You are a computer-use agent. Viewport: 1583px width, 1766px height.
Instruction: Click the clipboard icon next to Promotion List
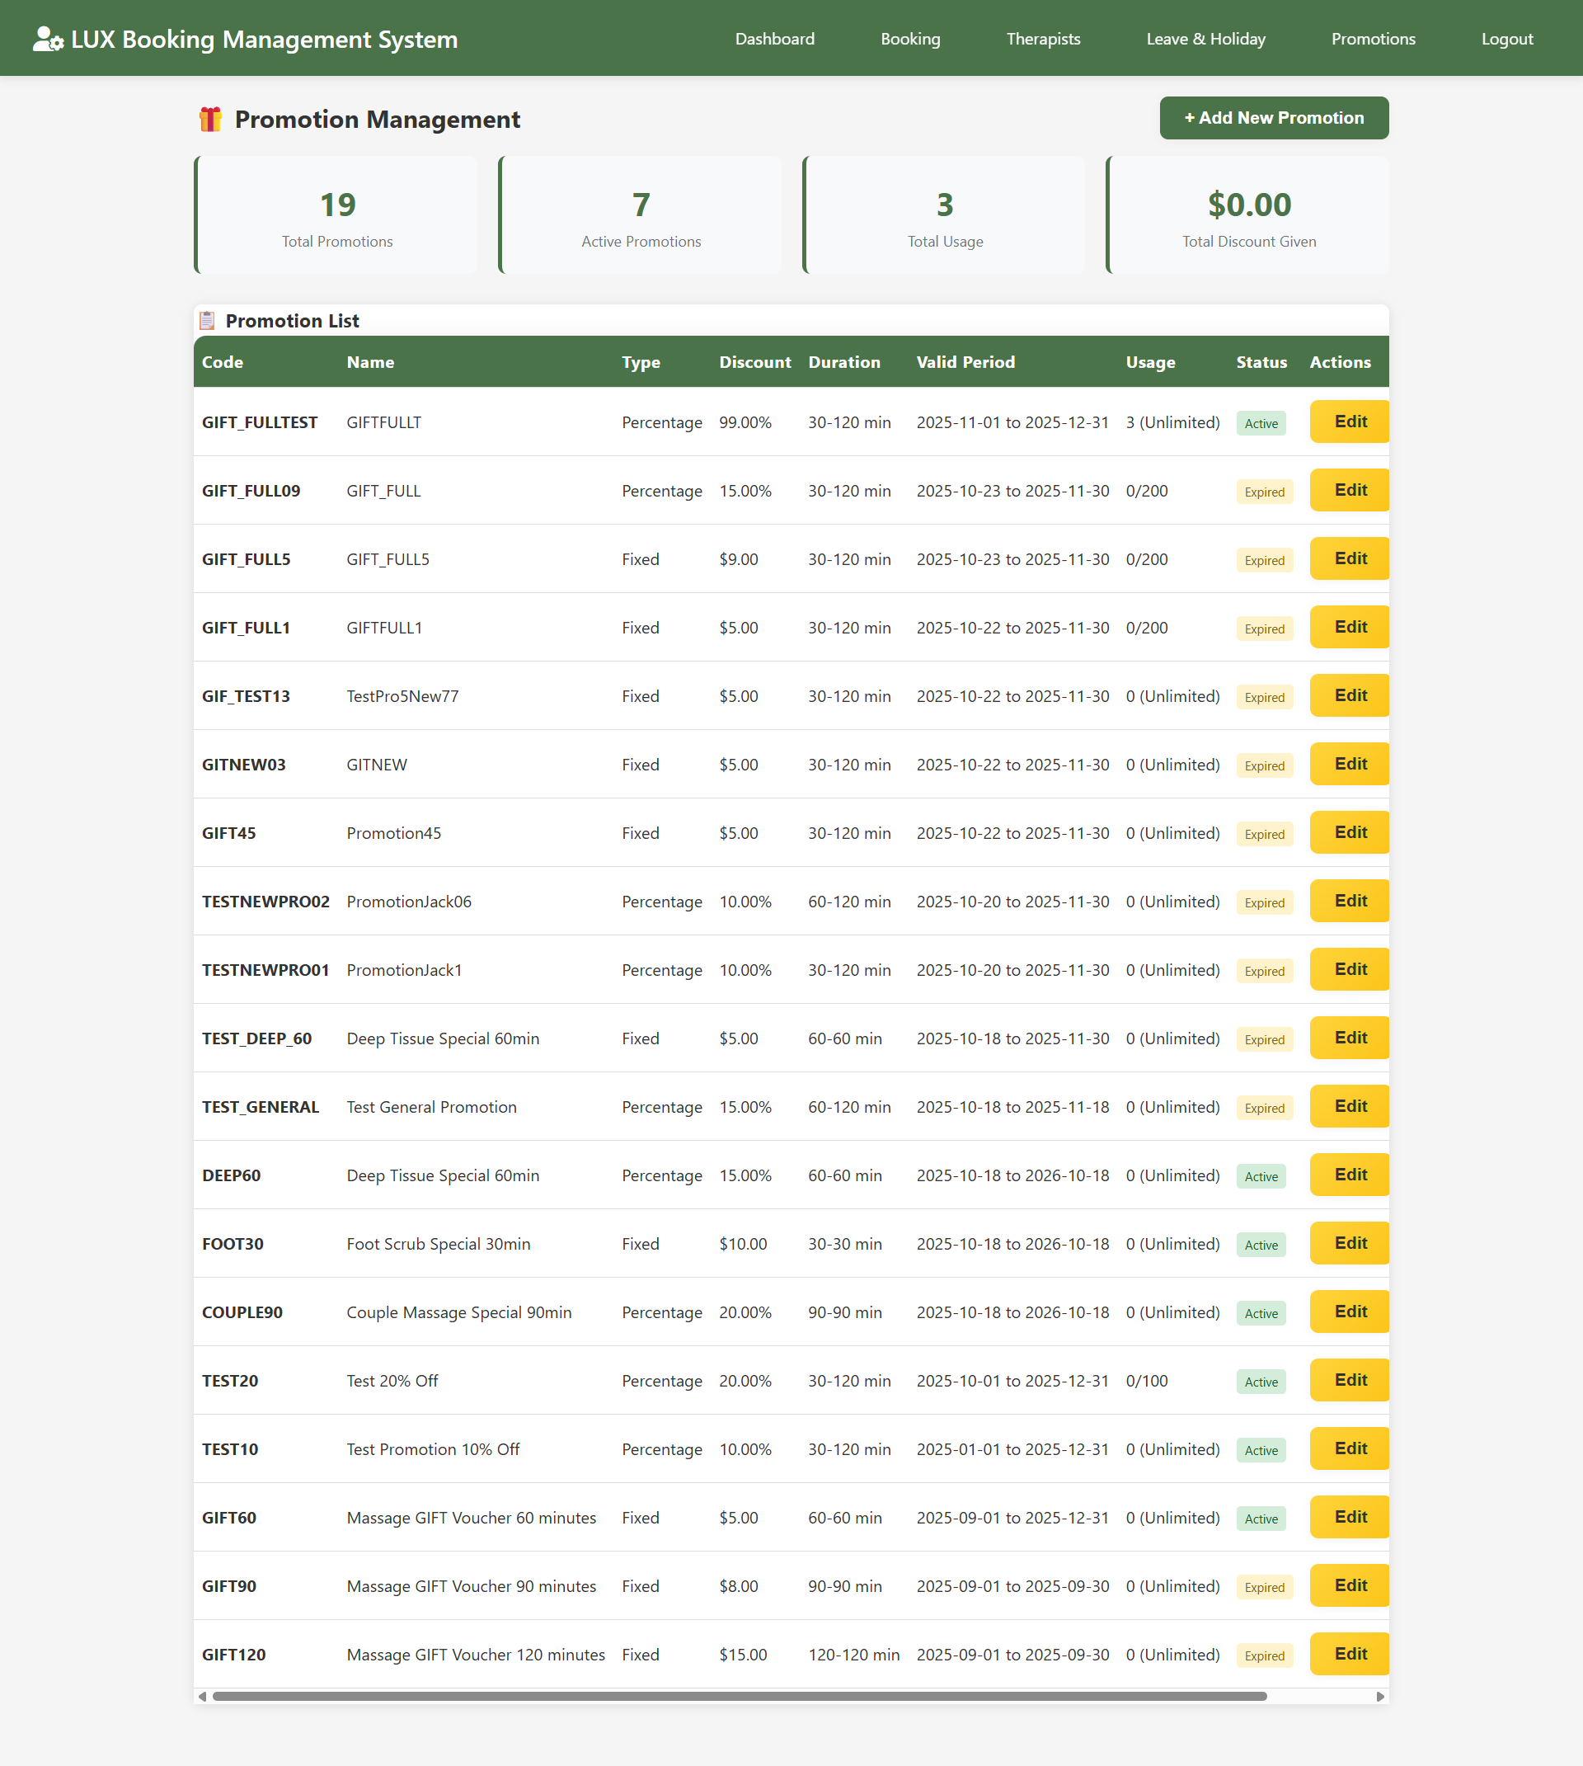[208, 320]
